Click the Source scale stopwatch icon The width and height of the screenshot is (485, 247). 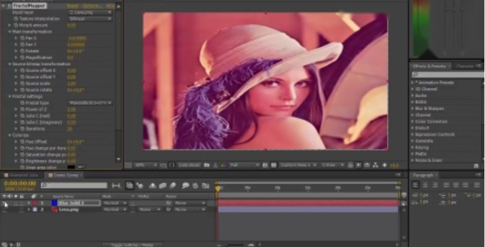pos(22,83)
